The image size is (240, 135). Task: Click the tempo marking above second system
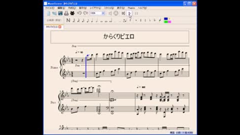141,87
